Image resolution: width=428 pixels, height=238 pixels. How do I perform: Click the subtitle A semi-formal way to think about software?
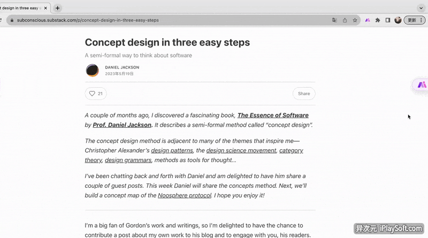[x=139, y=56]
